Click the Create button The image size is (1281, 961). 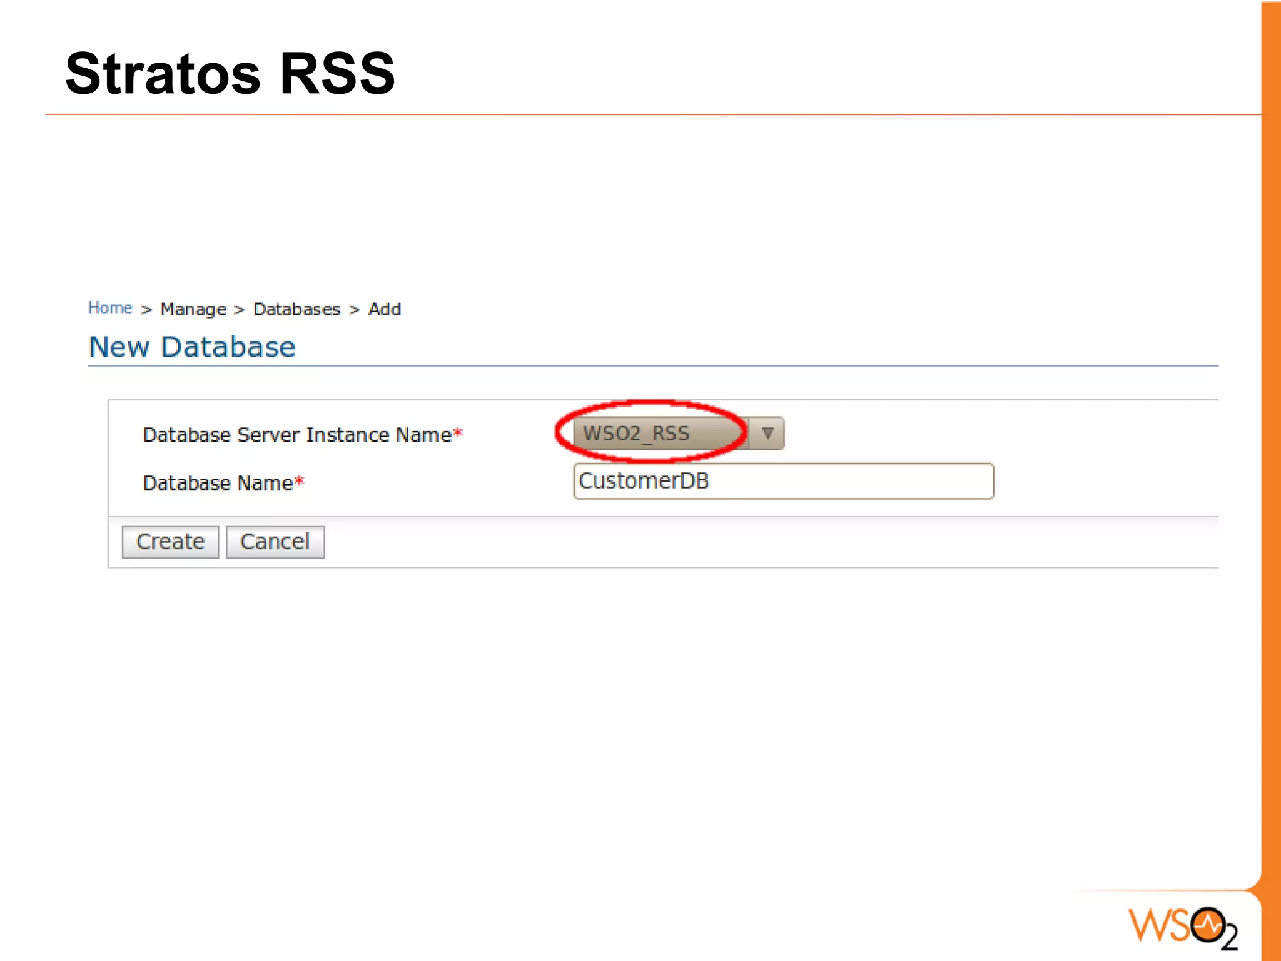170,542
